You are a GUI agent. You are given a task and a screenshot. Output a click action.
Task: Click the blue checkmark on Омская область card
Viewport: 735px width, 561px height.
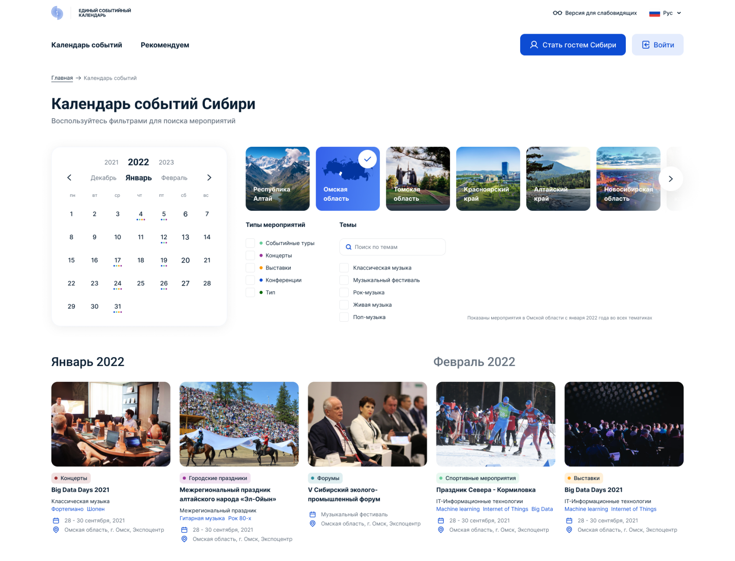367,159
